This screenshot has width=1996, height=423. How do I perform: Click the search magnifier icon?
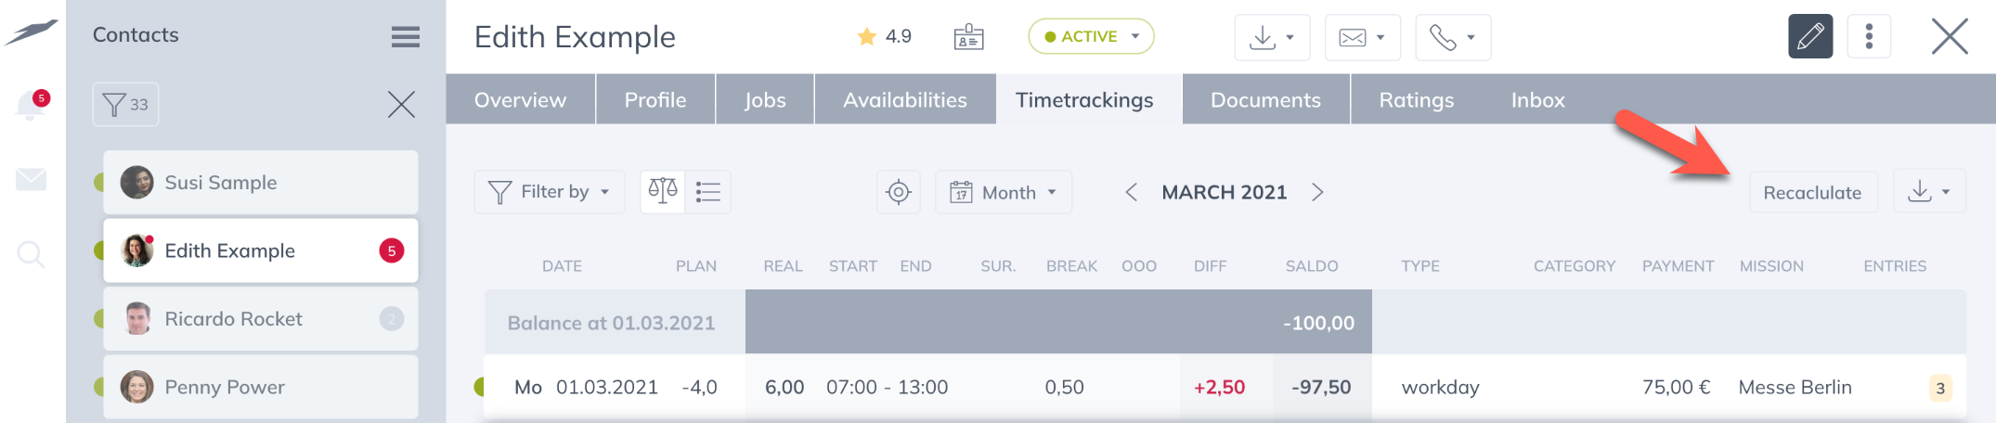click(31, 253)
